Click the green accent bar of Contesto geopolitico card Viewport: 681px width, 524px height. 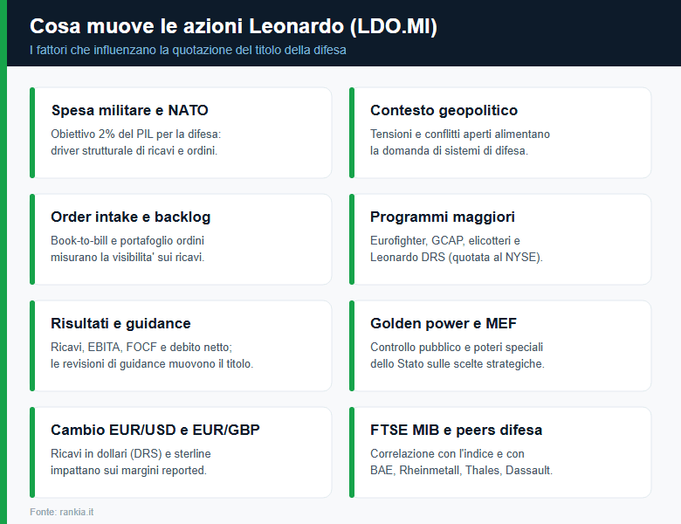pyautogui.click(x=352, y=133)
